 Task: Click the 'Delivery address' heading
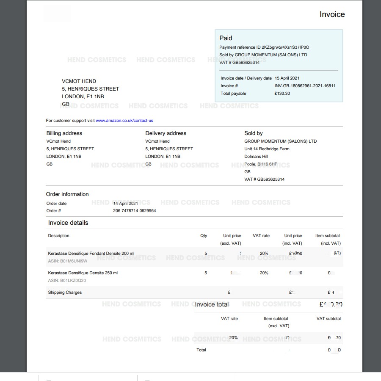[166, 133]
